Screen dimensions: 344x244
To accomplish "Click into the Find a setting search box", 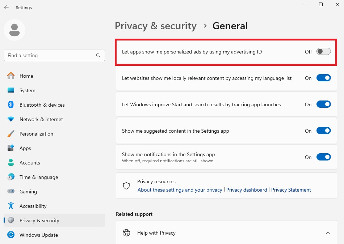I will click(54, 55).
